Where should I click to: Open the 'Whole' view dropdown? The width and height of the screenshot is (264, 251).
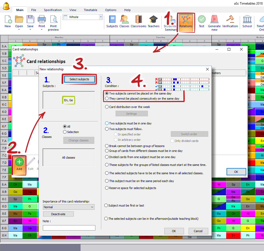101,17
